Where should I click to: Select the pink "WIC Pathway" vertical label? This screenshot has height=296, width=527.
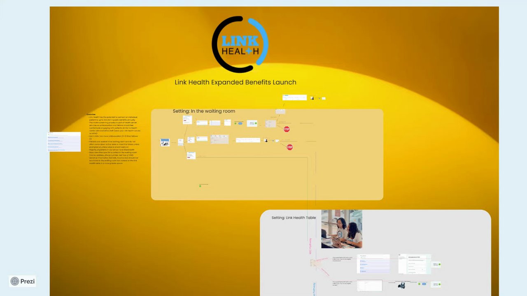point(310,246)
